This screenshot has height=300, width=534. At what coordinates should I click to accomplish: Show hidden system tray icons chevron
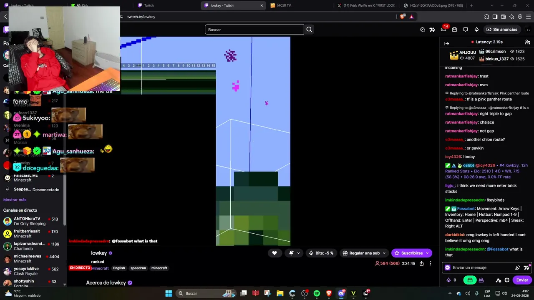[450, 293]
